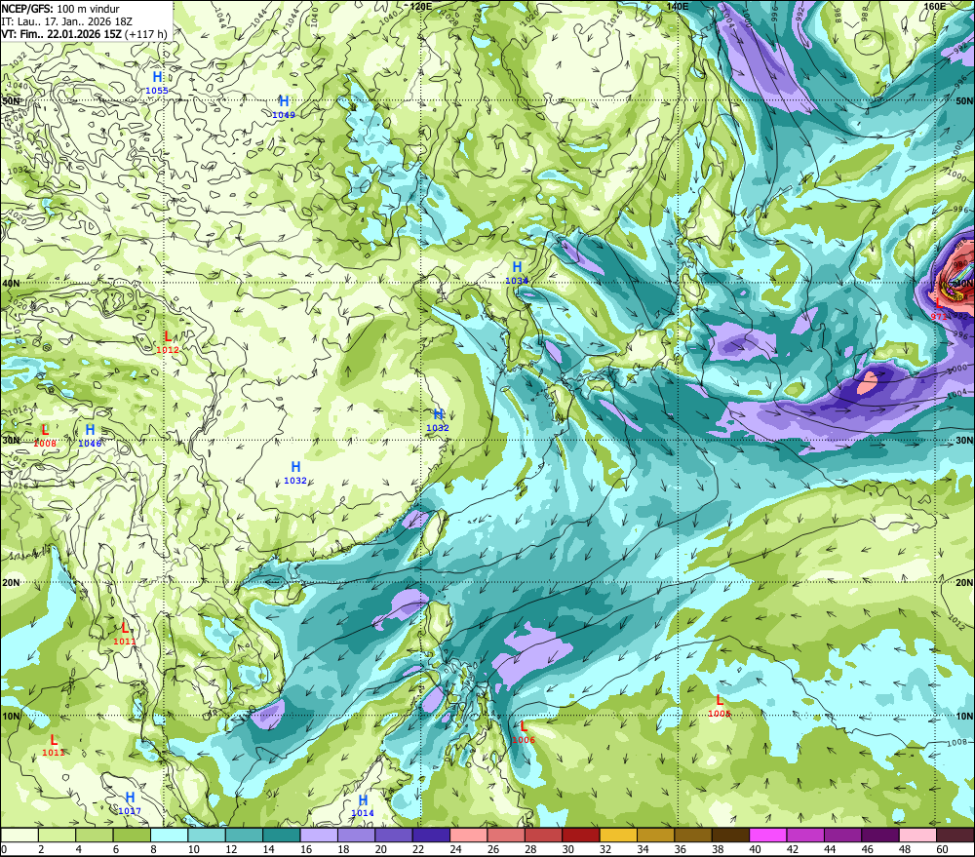This screenshot has width=975, height=857.
Task: Click the right-edge 30N latitude label
Action: (x=964, y=441)
